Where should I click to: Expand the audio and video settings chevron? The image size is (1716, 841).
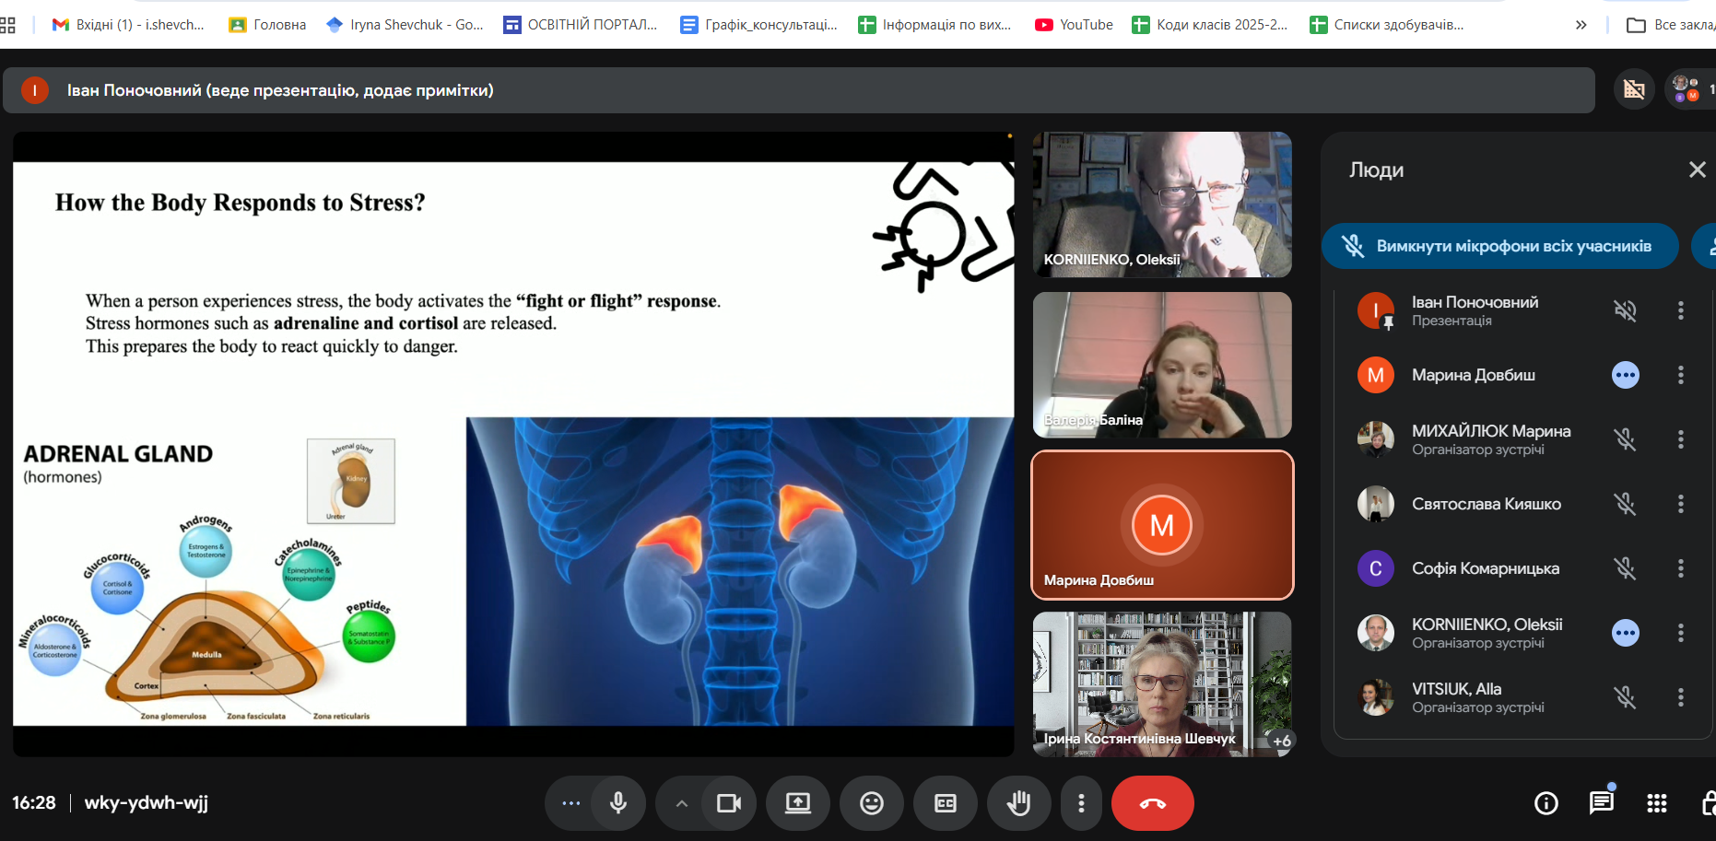(681, 803)
